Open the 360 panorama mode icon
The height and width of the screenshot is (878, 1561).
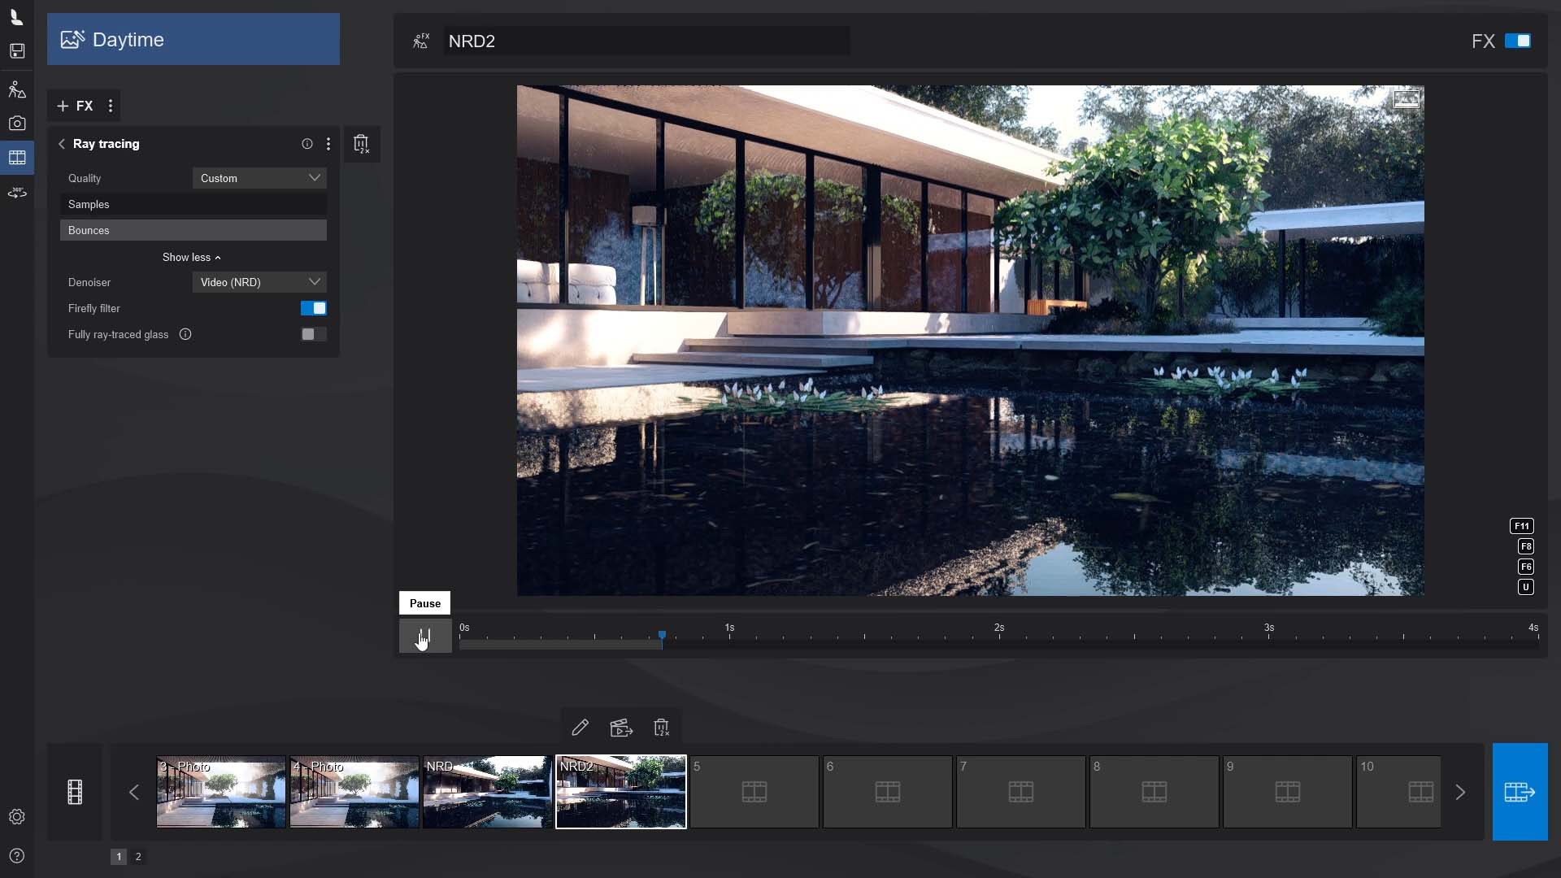tap(17, 193)
